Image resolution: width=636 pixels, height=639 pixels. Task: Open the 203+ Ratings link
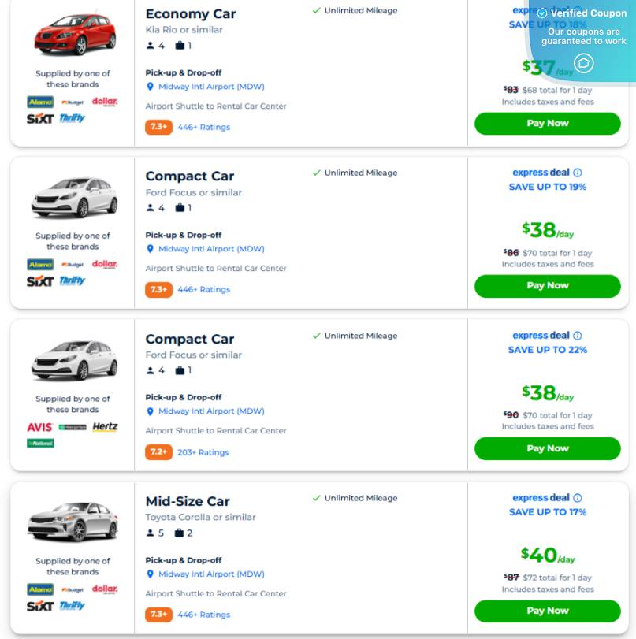click(x=203, y=452)
